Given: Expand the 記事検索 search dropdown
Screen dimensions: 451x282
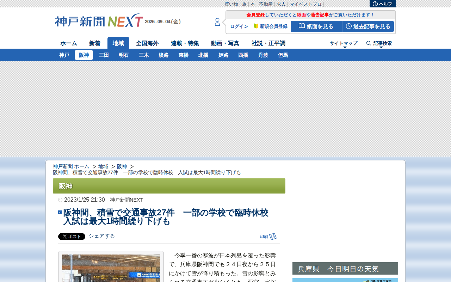Looking at the screenshot, I should pyautogui.click(x=379, y=44).
